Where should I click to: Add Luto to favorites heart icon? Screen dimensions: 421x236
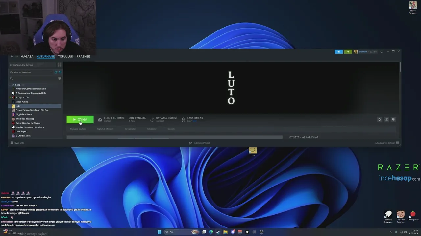[x=393, y=120]
